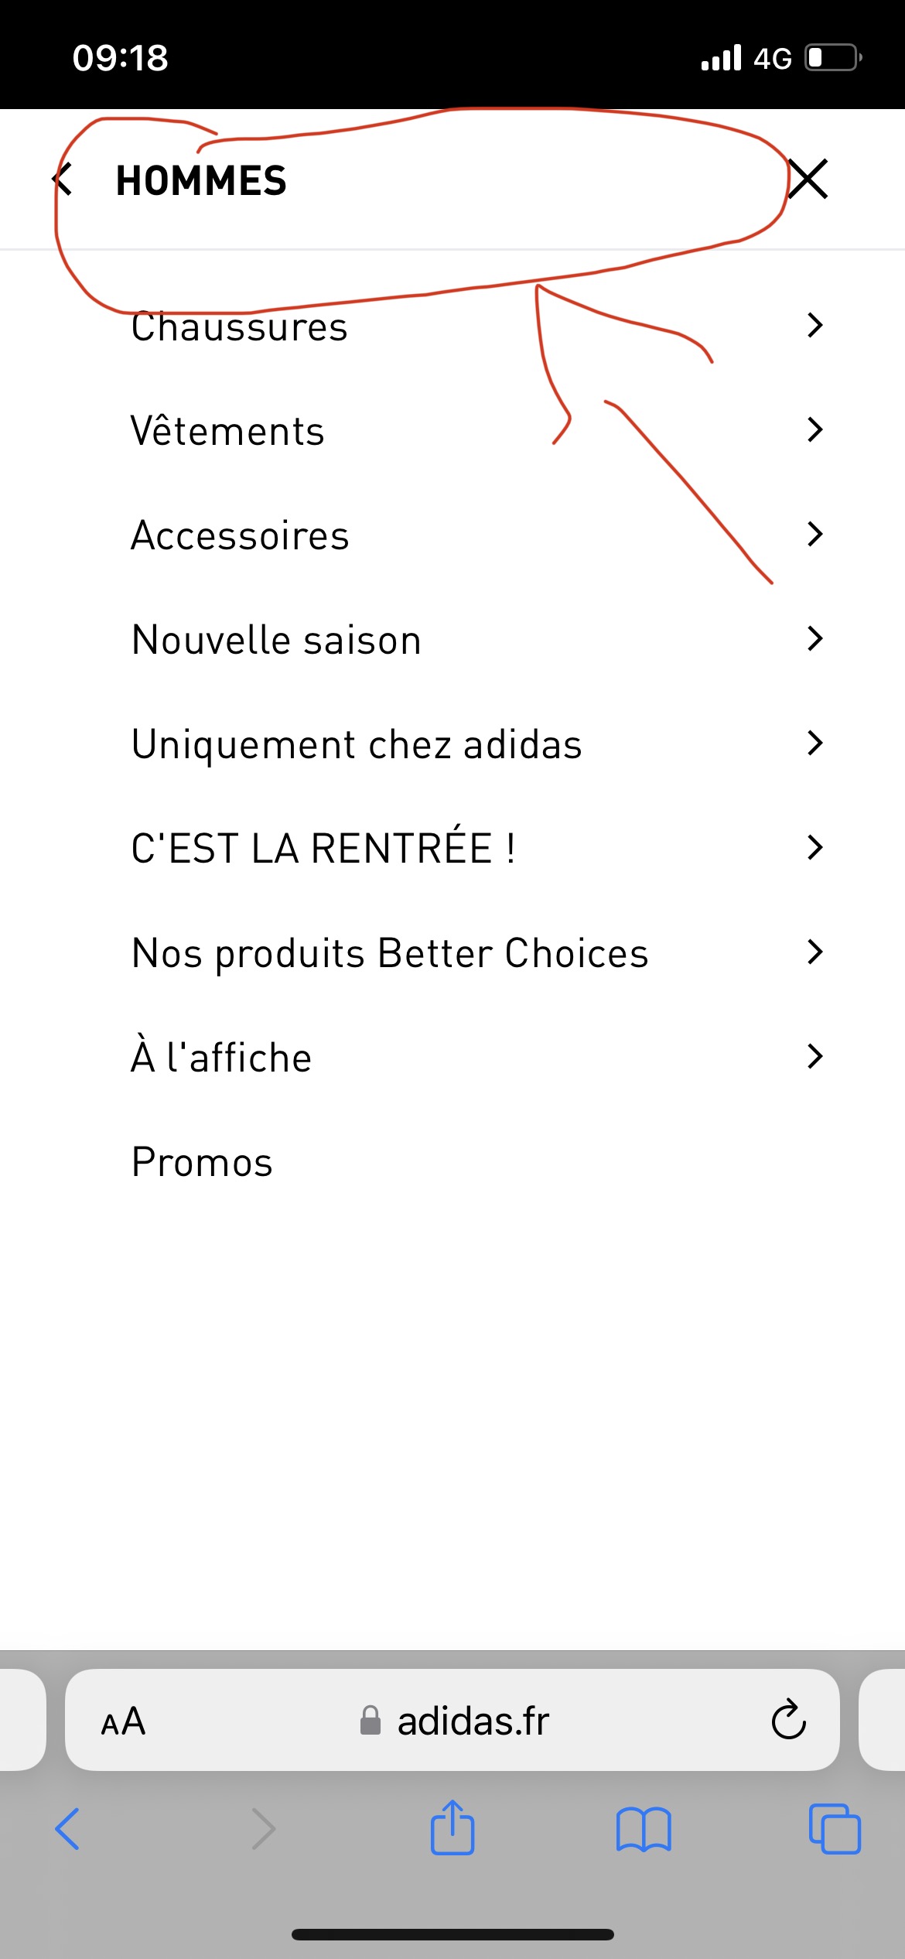Screen dimensions: 905x1959
Task: Open the Safari share sheet
Action: (452, 1828)
